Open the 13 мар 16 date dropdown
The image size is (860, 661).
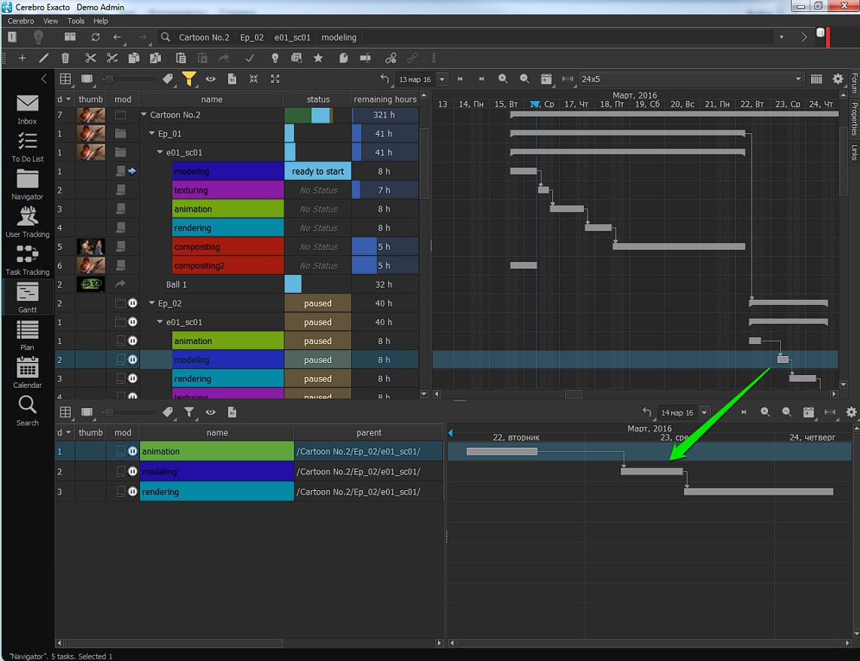coord(442,79)
